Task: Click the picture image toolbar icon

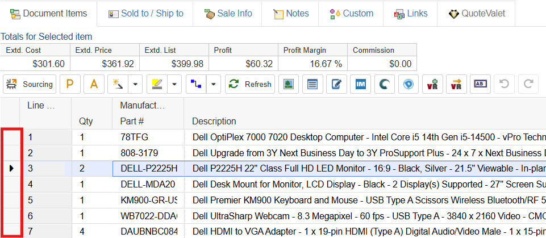Action: pyautogui.click(x=289, y=85)
